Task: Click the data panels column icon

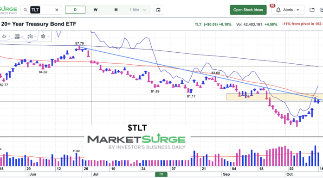Action: tap(17, 37)
